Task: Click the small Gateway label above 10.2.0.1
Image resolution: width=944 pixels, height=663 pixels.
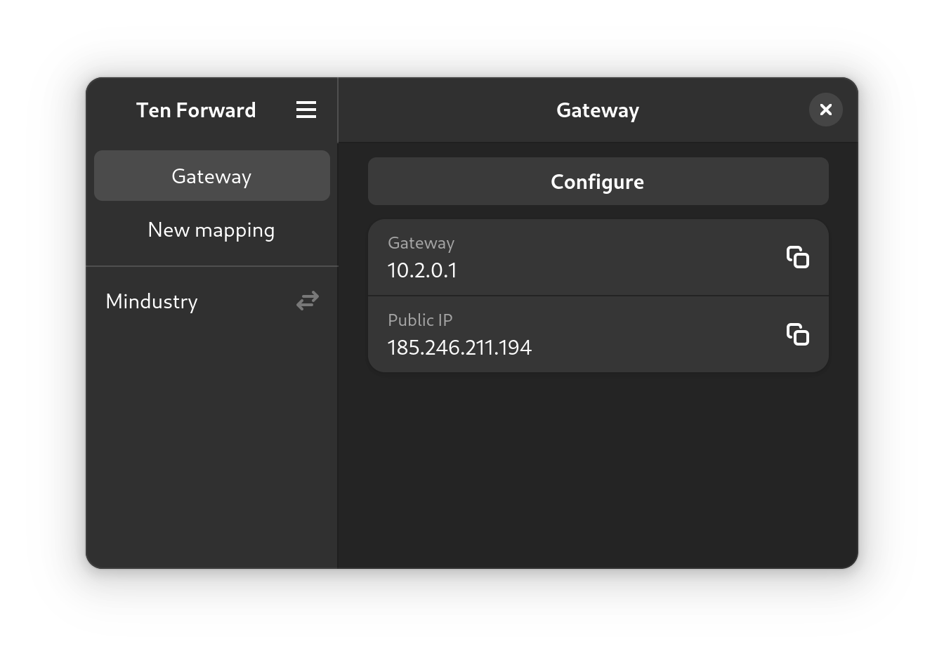Action: click(x=421, y=243)
